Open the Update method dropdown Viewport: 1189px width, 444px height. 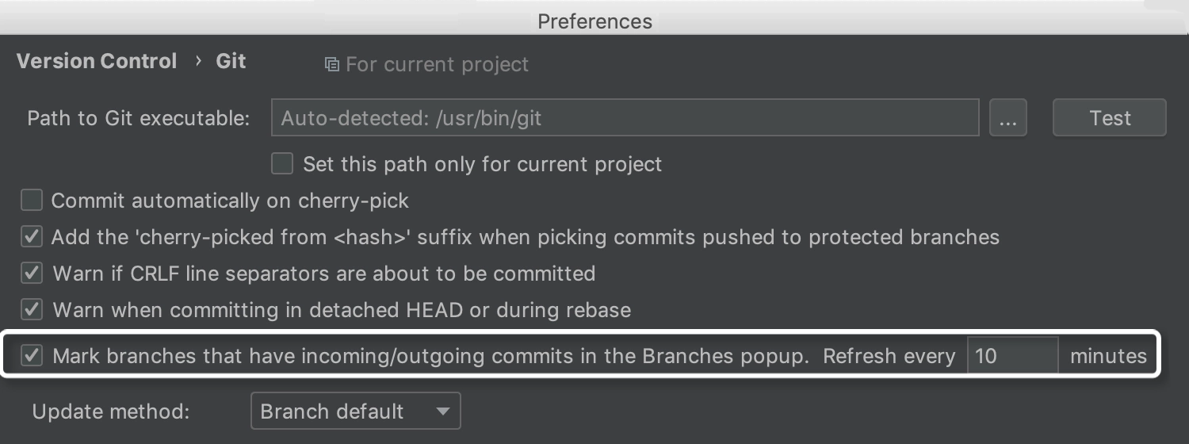pos(355,411)
